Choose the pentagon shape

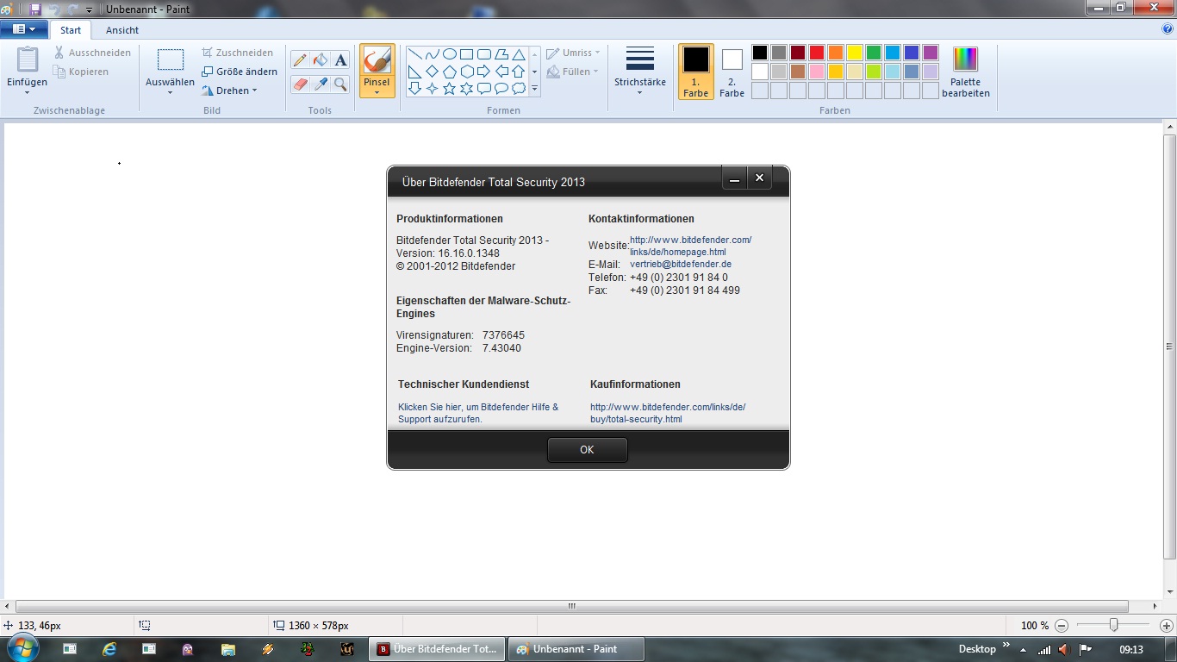(x=449, y=71)
